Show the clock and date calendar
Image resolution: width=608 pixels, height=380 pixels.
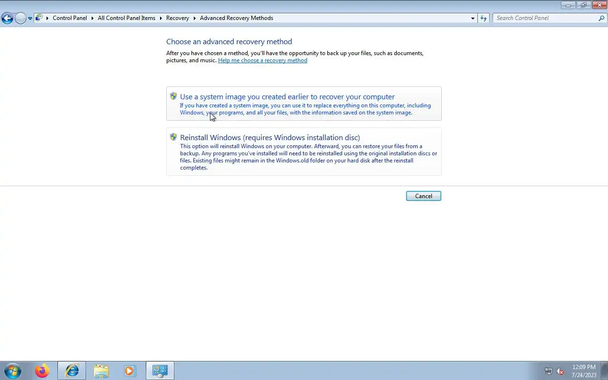pos(584,371)
